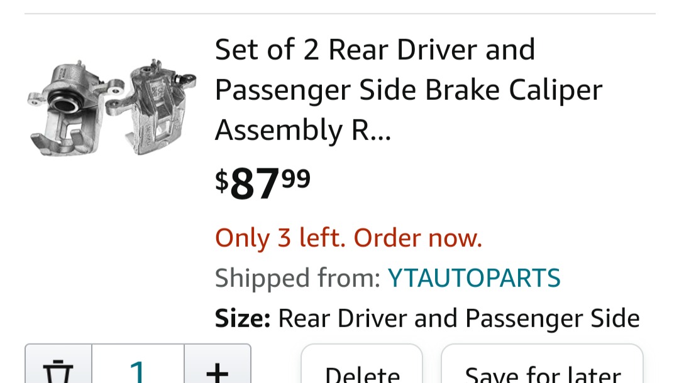
Task: Click the "Rear Driver and Passenger Side" size value
Action: point(459,318)
